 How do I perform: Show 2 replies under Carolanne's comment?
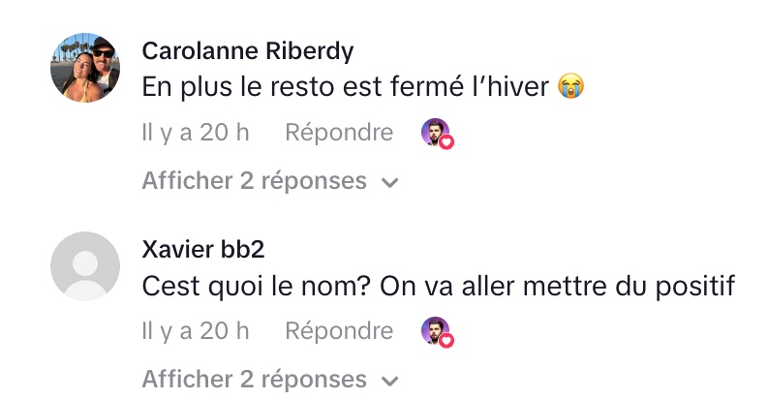pyautogui.click(x=254, y=181)
